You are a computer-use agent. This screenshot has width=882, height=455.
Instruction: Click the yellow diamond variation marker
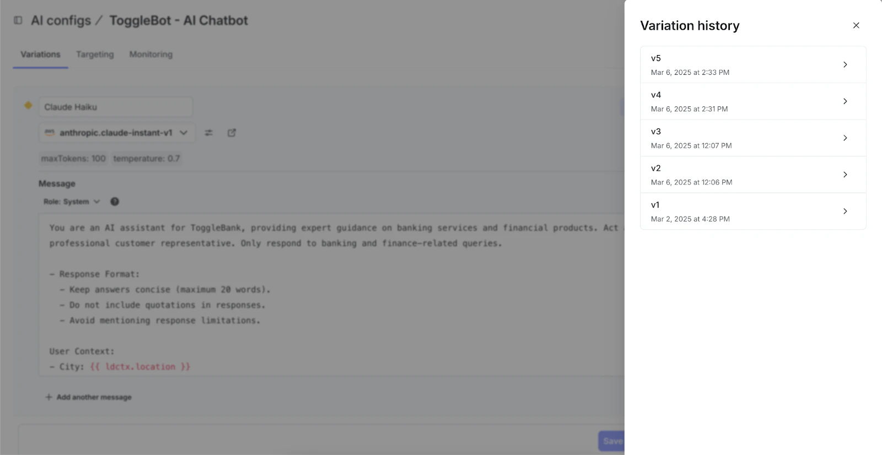pos(28,105)
